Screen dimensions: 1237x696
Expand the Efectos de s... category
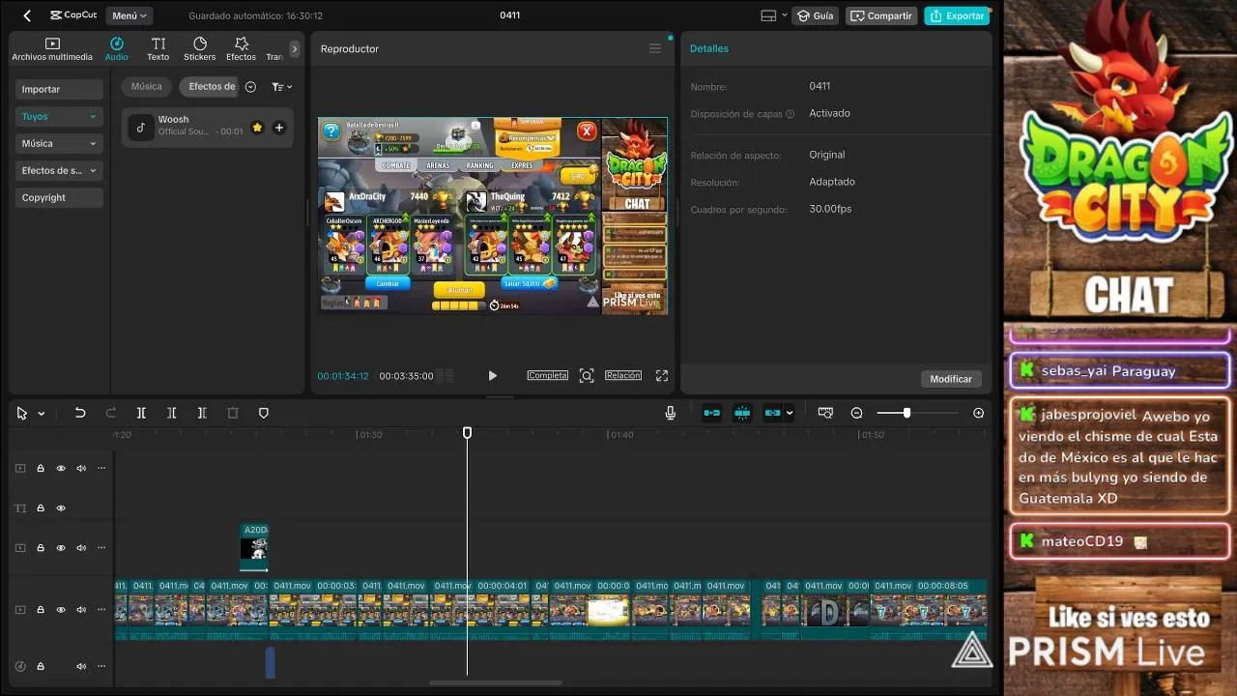pyautogui.click(x=59, y=170)
